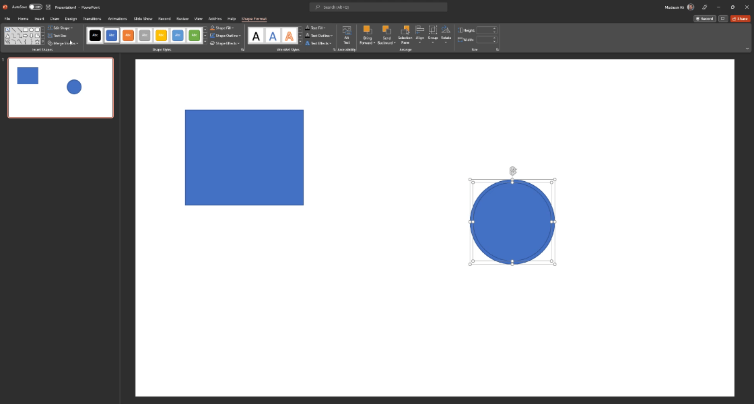Expand the Insert Shapes gallery

click(x=43, y=43)
